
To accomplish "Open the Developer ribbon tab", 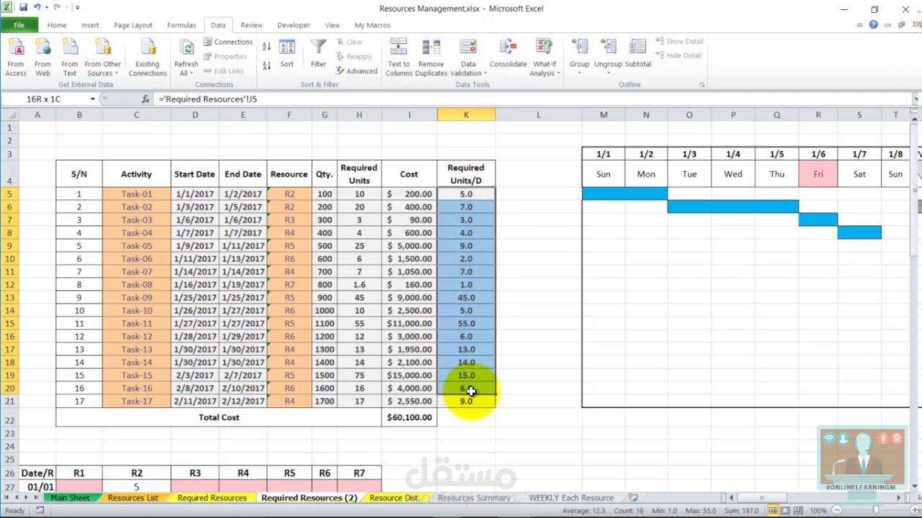I will (x=294, y=25).
